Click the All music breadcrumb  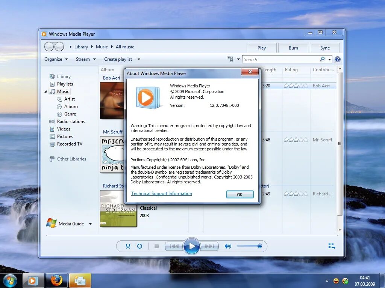[125, 47]
